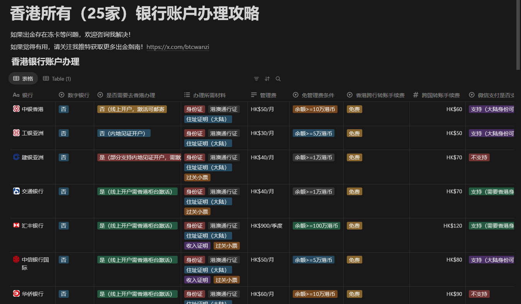Click 余额>=5万港币 tag in 工银亚洲 row
This screenshot has width=521, height=304.
tap(314, 133)
